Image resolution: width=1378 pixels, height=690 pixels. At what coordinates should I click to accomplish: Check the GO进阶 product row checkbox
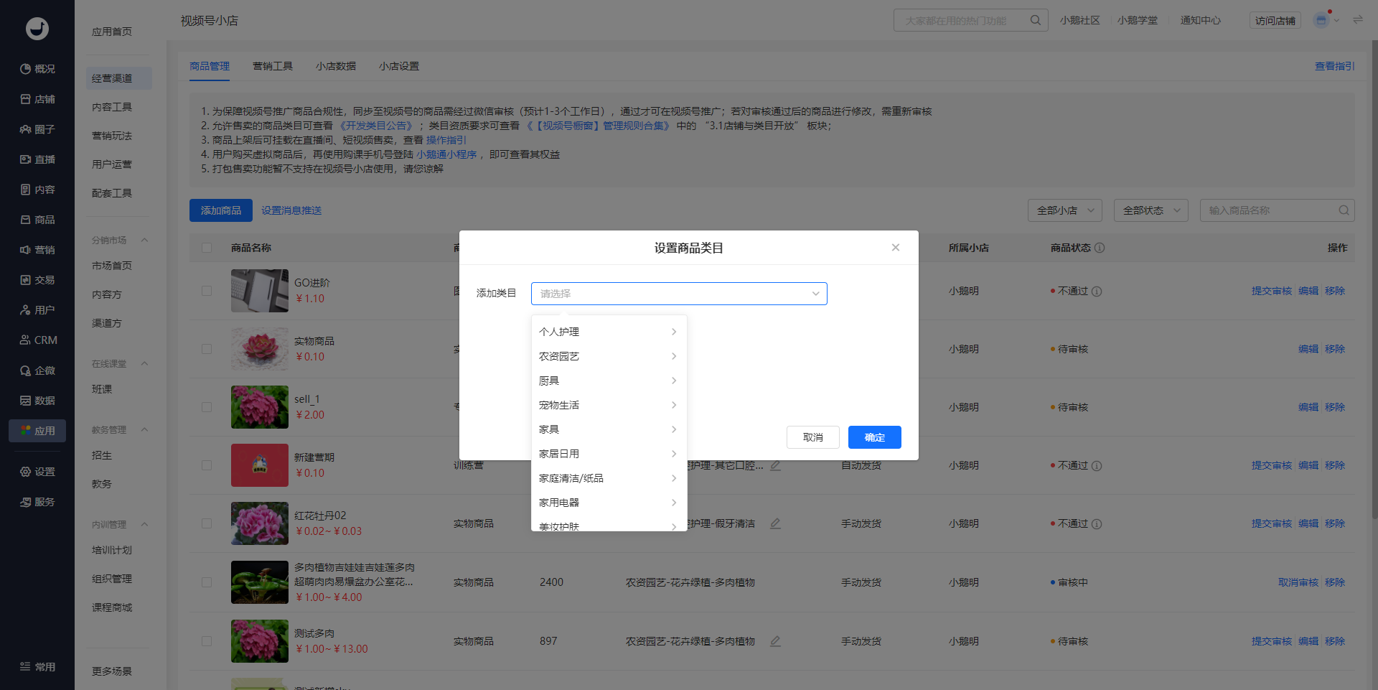point(207,291)
